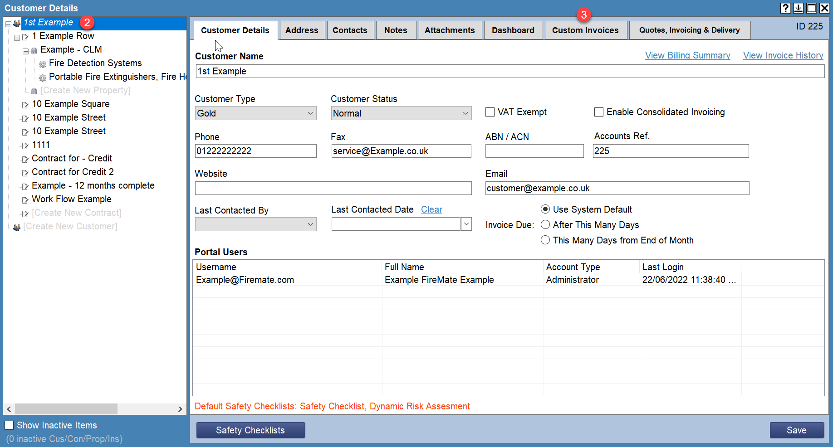The height and width of the screenshot is (447, 833).
Task: Open the Customer Type dropdown
Action: (x=310, y=113)
